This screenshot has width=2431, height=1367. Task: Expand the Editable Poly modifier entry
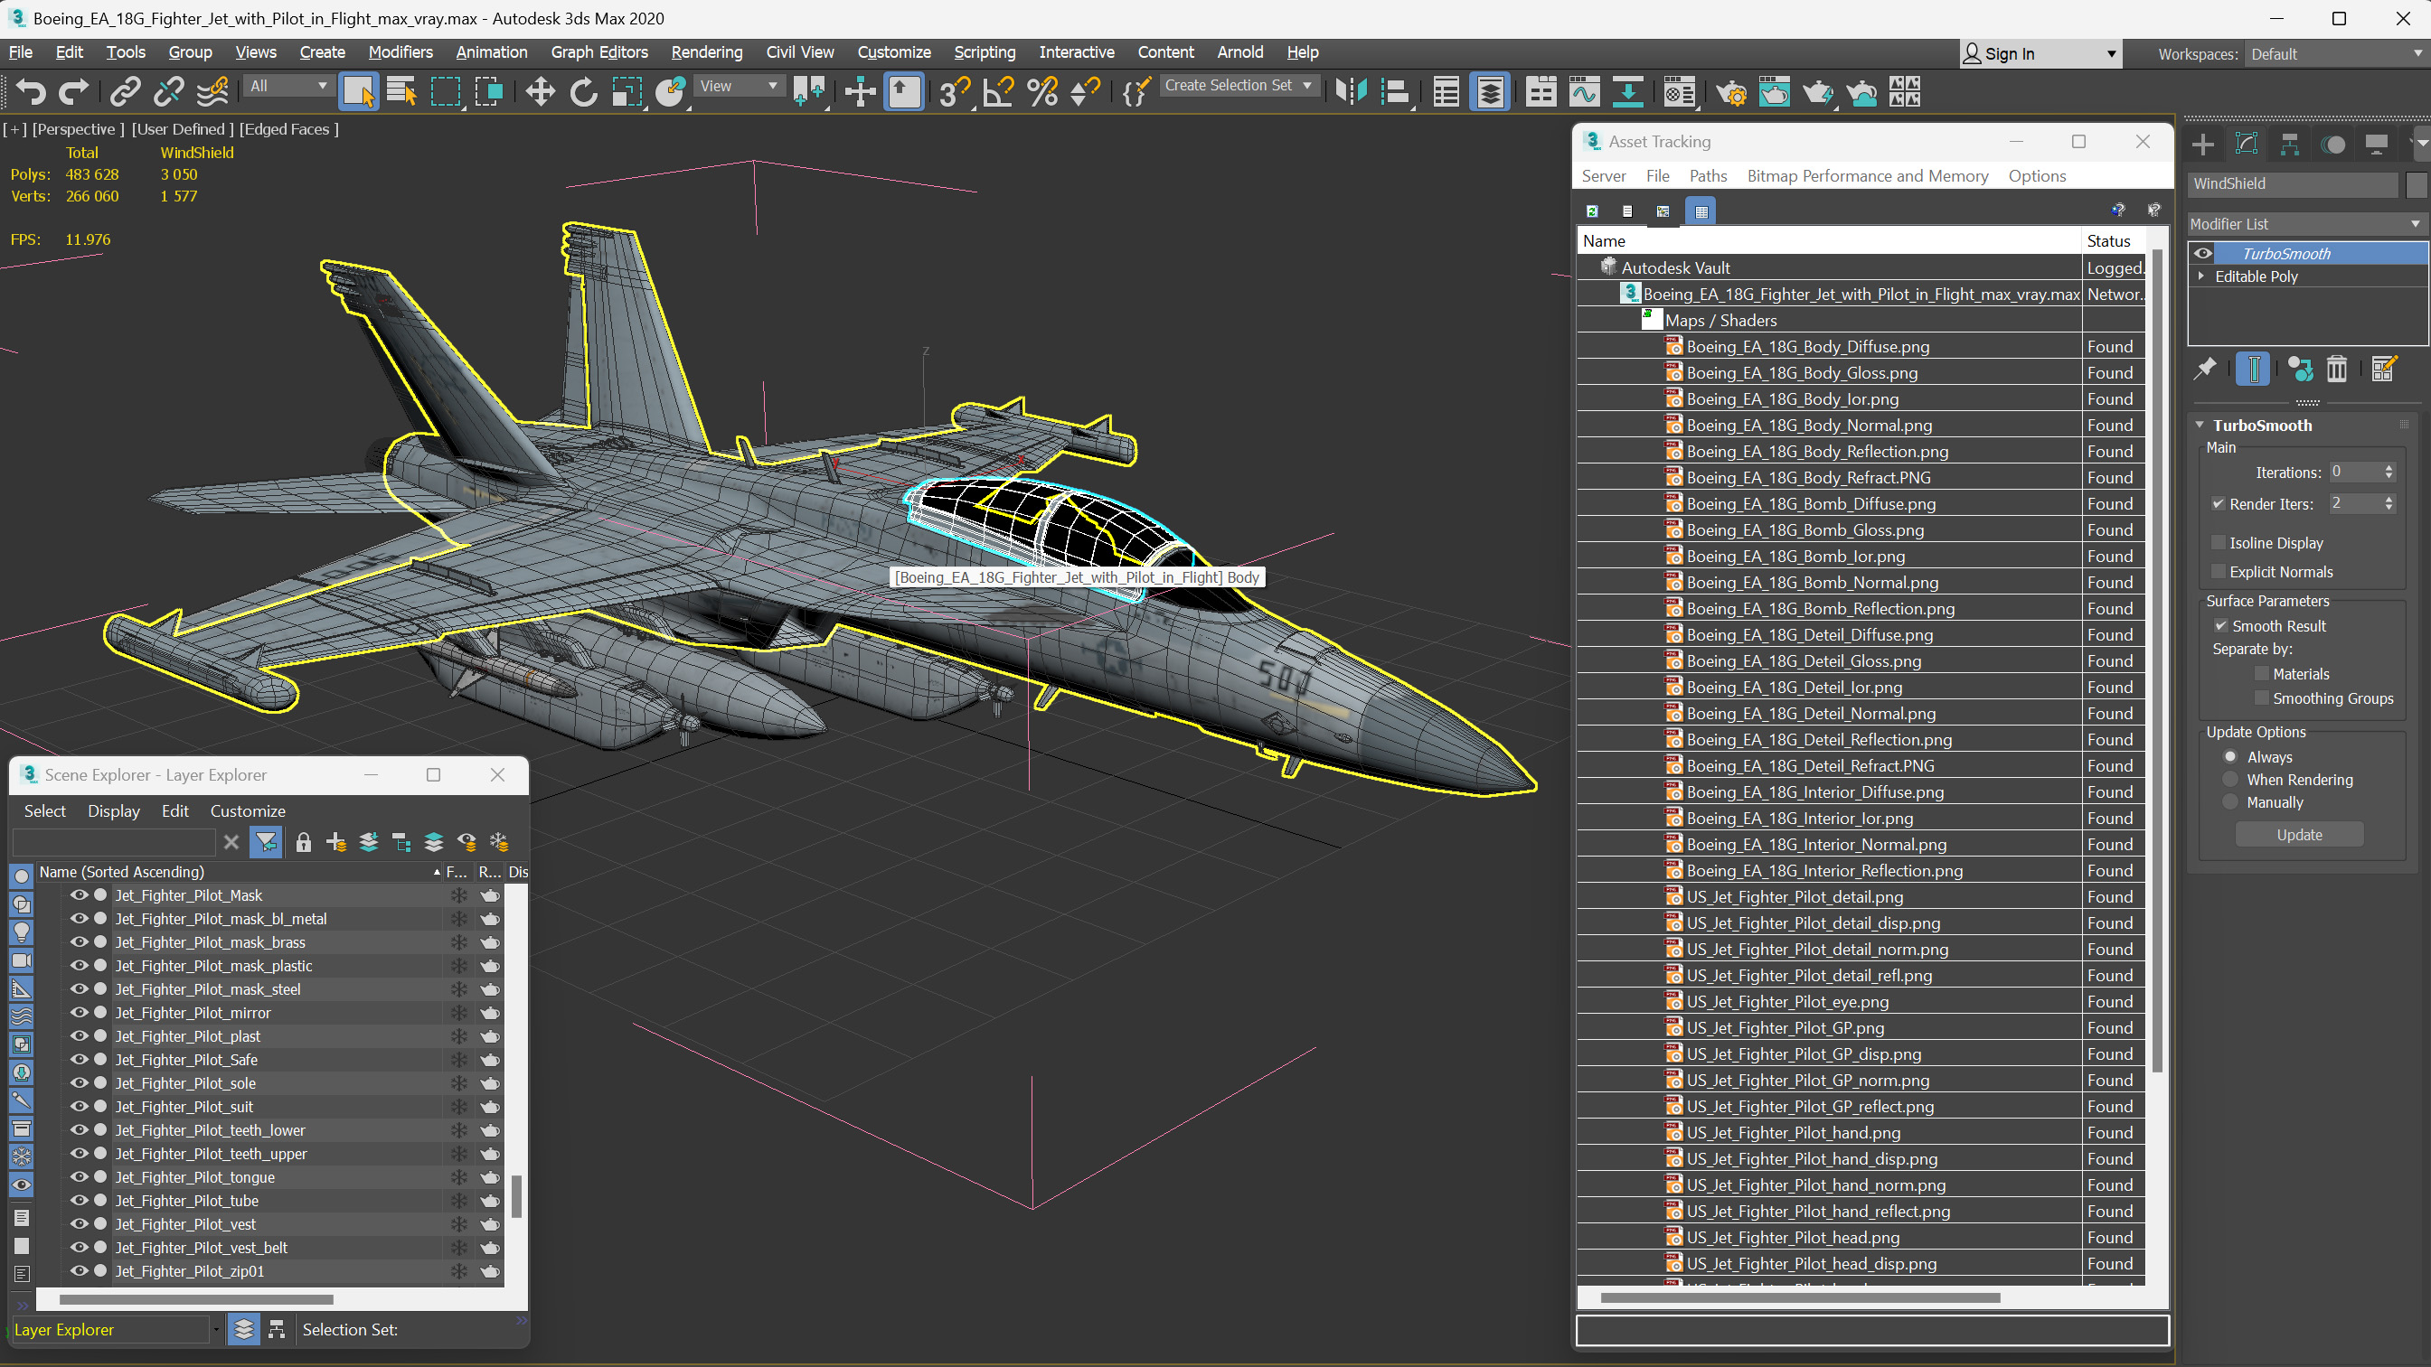pyautogui.click(x=2201, y=276)
